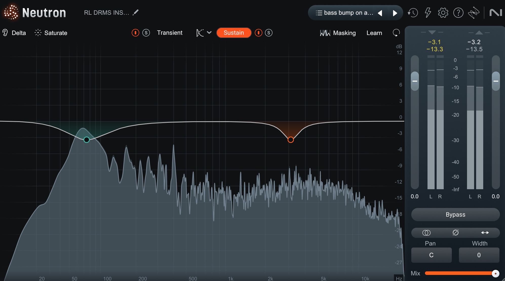Select the Sustain tab

(234, 33)
